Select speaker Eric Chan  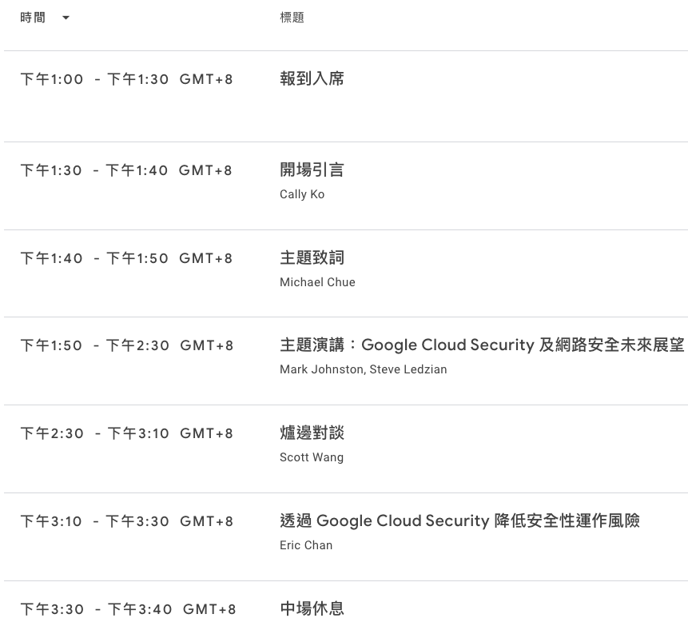pyautogui.click(x=306, y=545)
